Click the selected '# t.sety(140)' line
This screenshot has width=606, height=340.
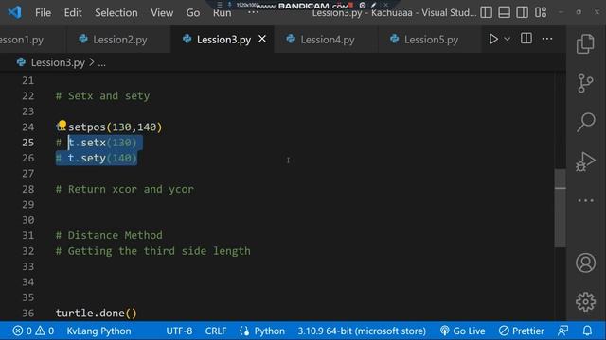[x=97, y=158]
